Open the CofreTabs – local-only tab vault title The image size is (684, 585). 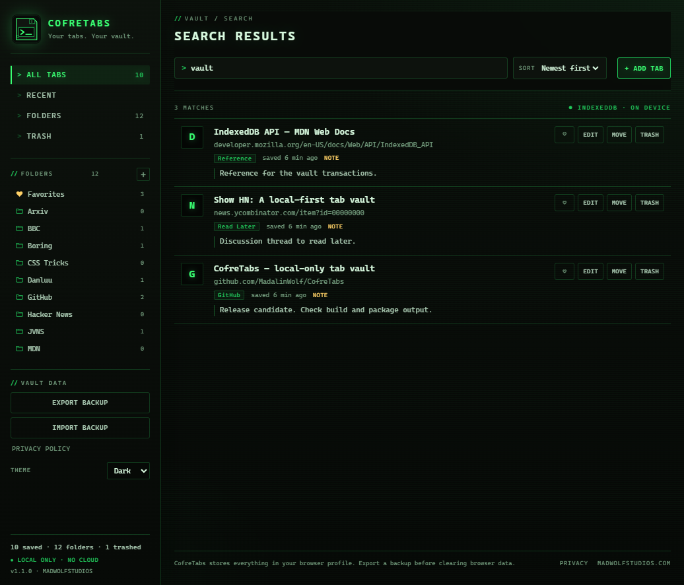[x=294, y=268]
